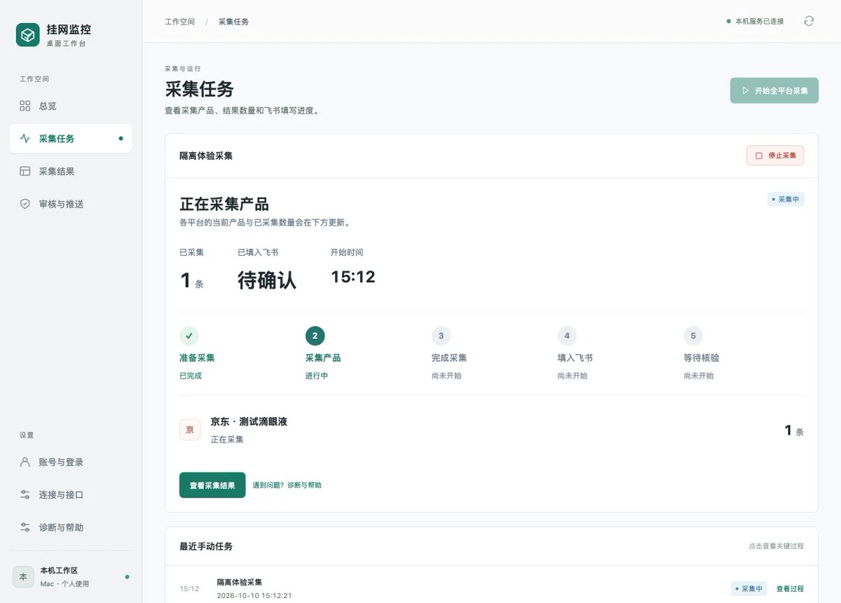
Task: Open 遇到问题？诊断与帮助 link
Action: 287,485
